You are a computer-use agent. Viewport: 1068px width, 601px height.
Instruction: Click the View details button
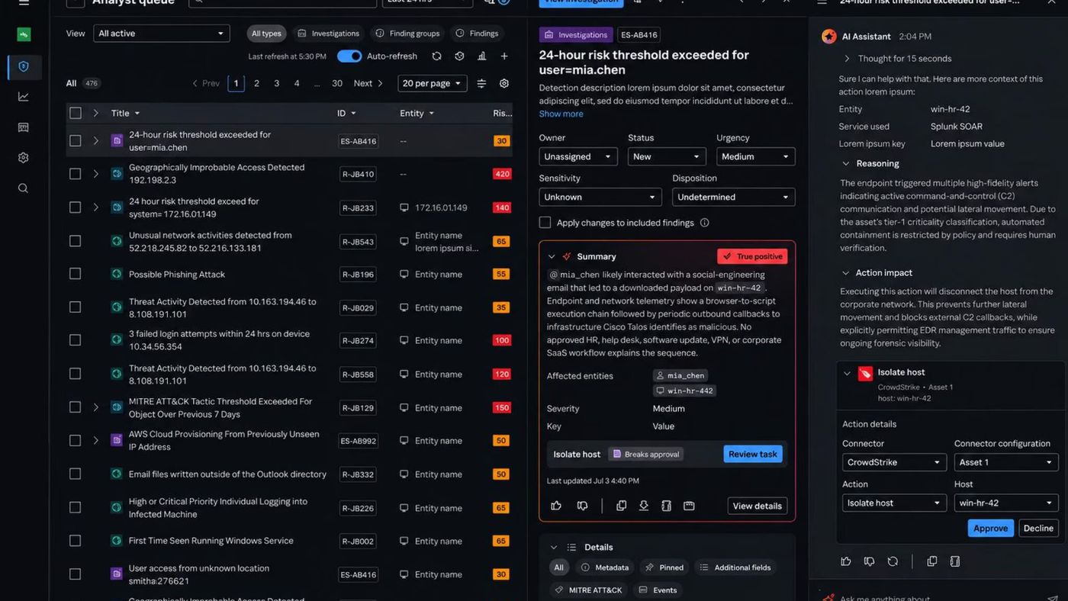[757, 506]
